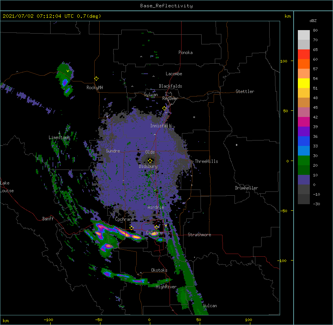Click the km label in the bottom left
Image resolution: width=333 pixels, height=325 pixels.
[x=6, y=320]
